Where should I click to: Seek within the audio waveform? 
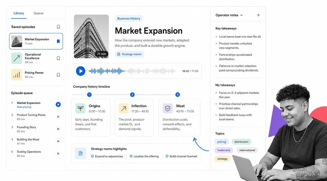click(x=132, y=71)
